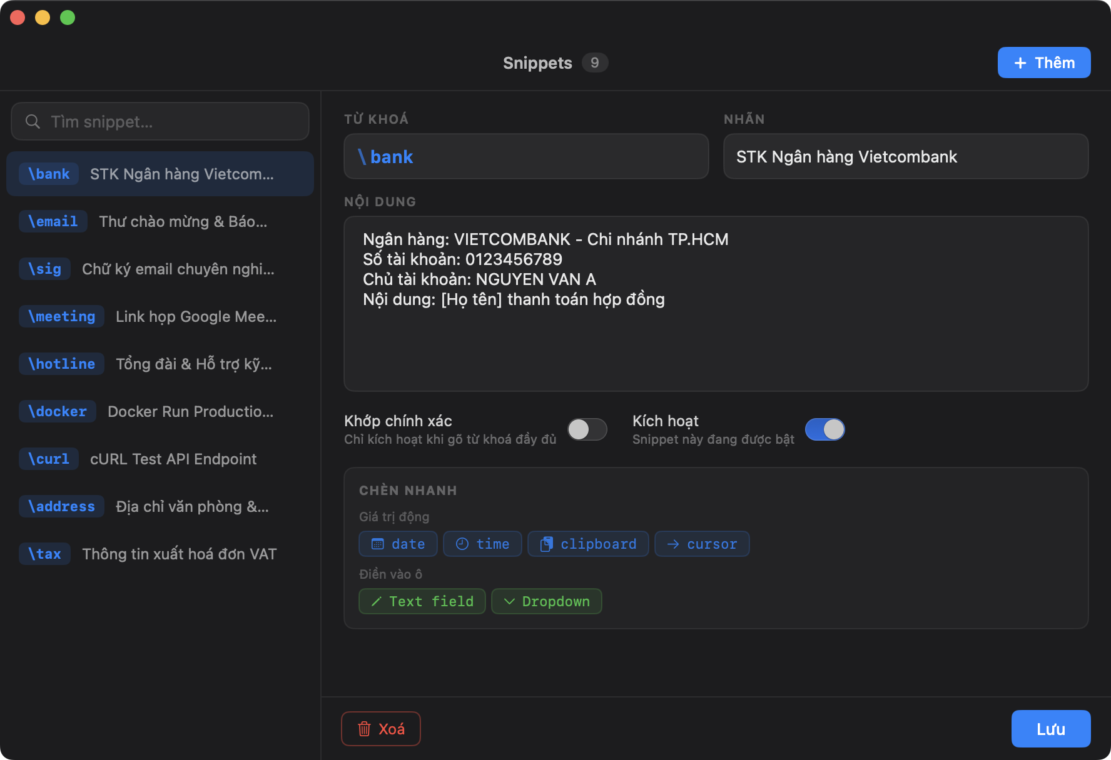Click the calendar icon on date chip
1111x760 pixels.
pos(378,544)
